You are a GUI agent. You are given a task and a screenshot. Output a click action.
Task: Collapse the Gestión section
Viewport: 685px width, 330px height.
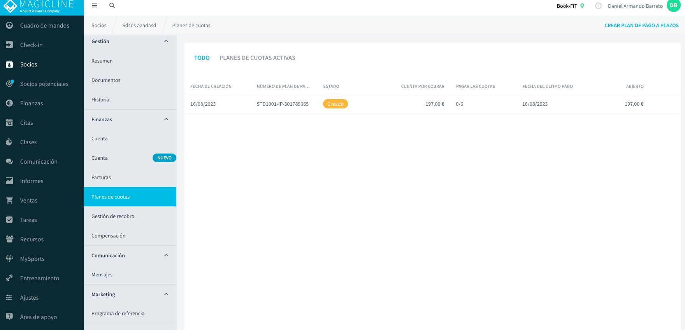[166, 41]
